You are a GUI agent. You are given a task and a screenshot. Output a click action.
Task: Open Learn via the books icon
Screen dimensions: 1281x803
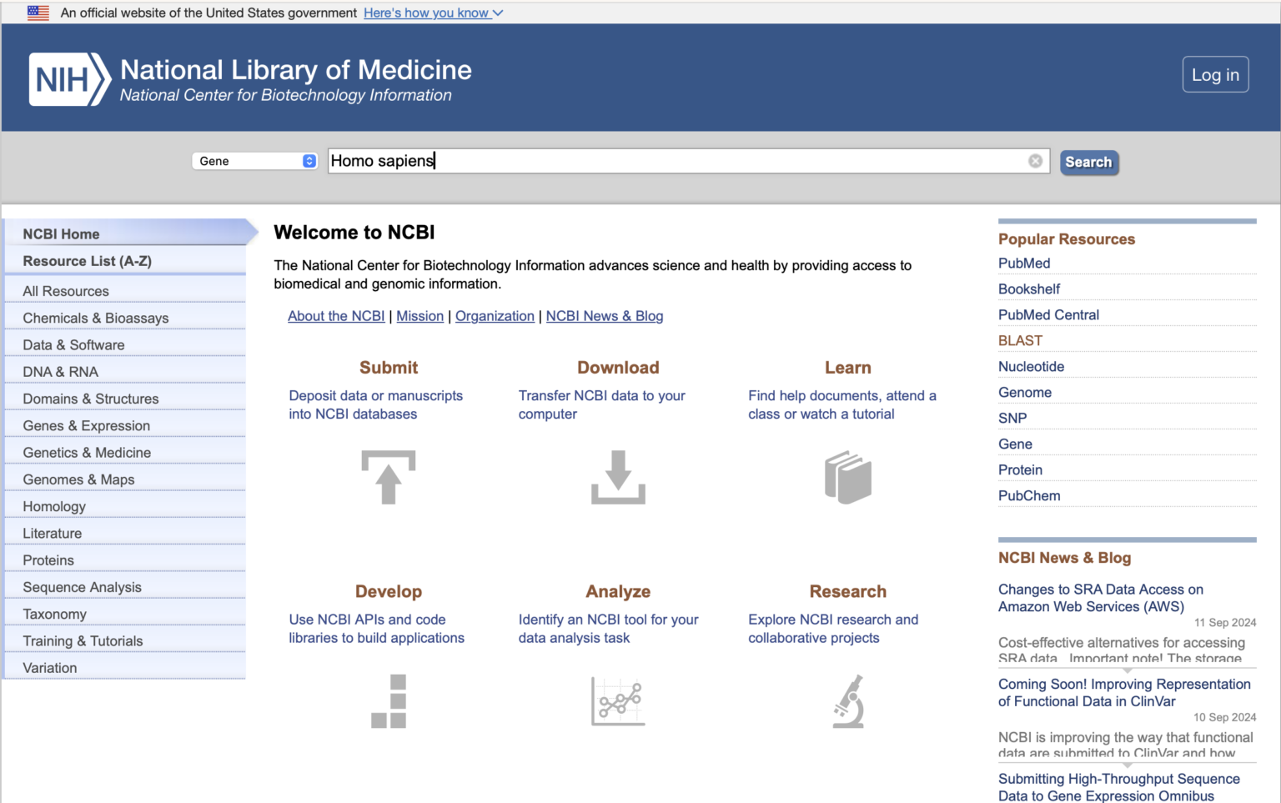(847, 477)
